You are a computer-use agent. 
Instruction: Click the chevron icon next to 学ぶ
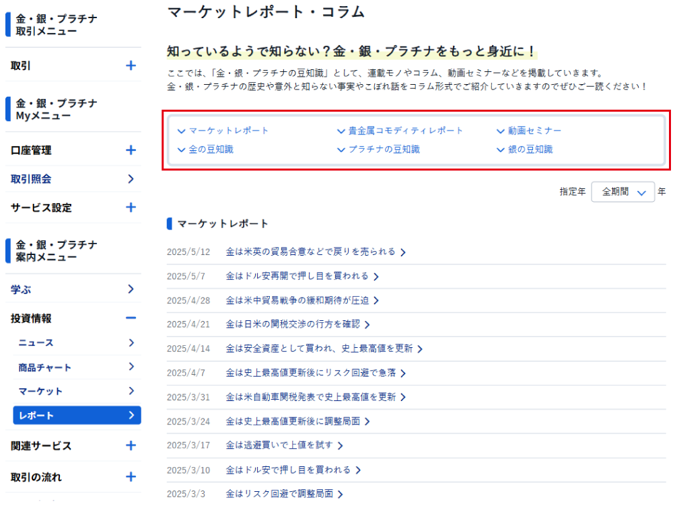point(131,289)
